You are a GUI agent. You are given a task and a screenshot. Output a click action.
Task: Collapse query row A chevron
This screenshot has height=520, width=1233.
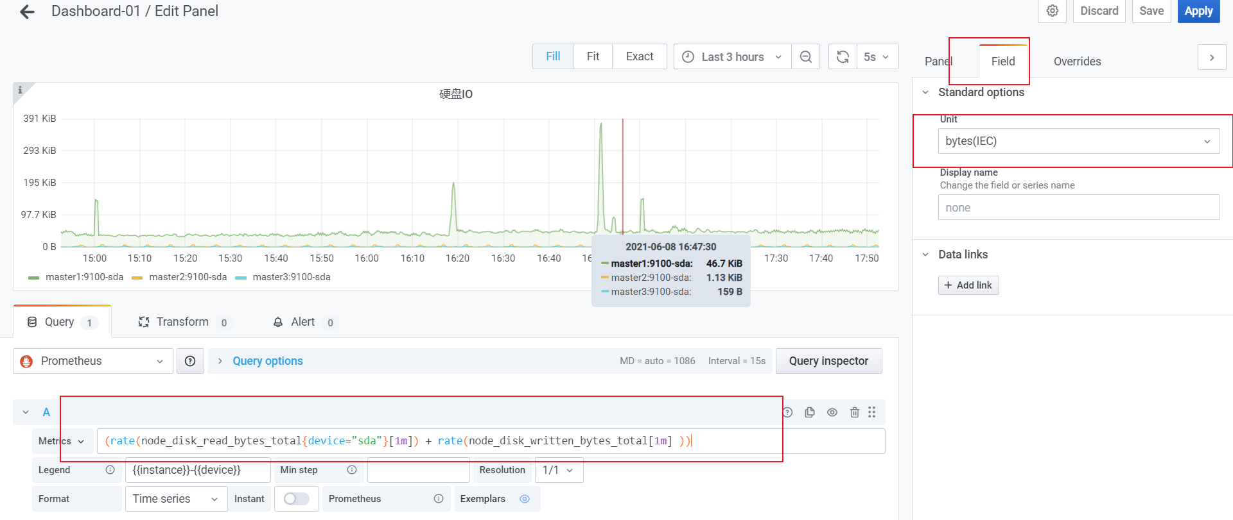coord(26,412)
